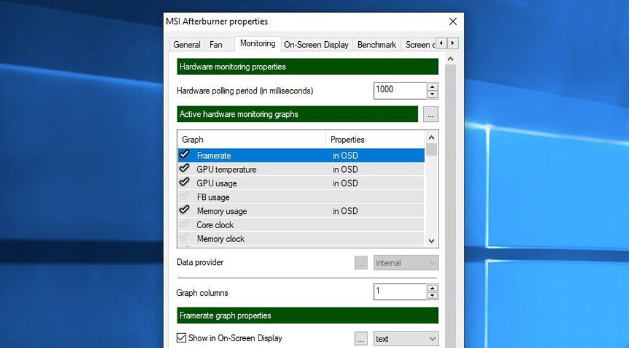
Task: Open the partially visible Screen capture tab
Action: tap(419, 44)
